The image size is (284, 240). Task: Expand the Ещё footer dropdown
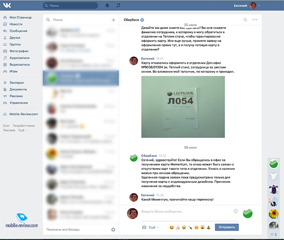(23, 130)
